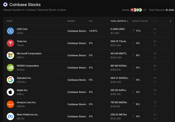Open the USD Coin asset name
The width and height of the screenshot is (175, 122).
22,29
